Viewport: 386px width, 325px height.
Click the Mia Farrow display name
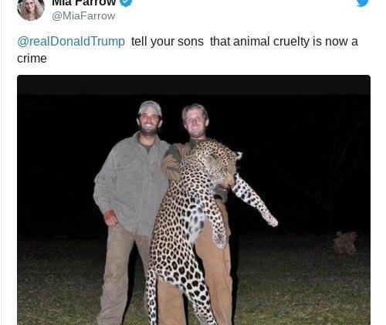84,2
